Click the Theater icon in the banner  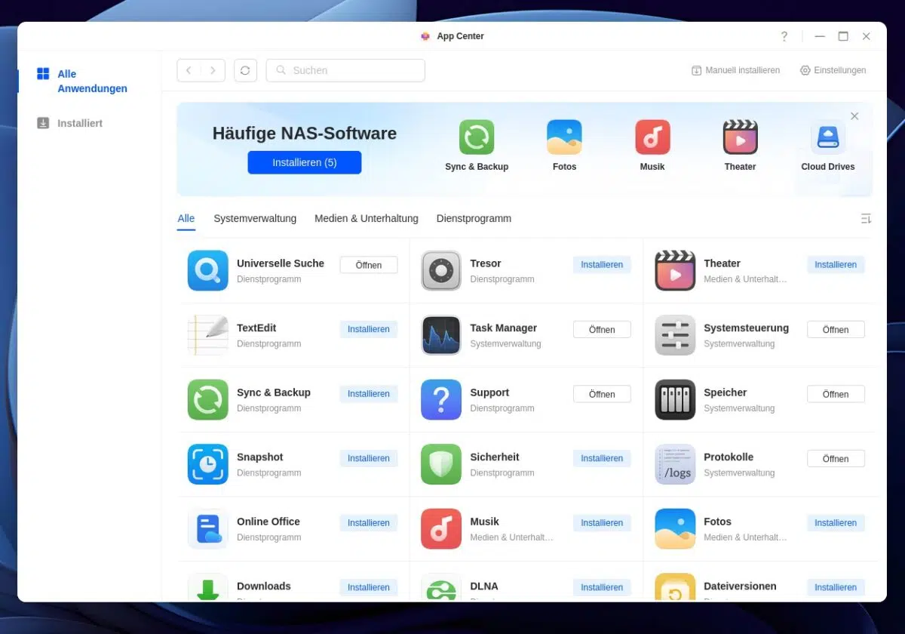[x=739, y=137]
